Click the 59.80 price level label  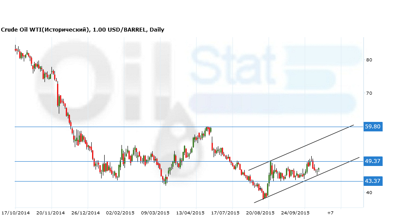373,127
